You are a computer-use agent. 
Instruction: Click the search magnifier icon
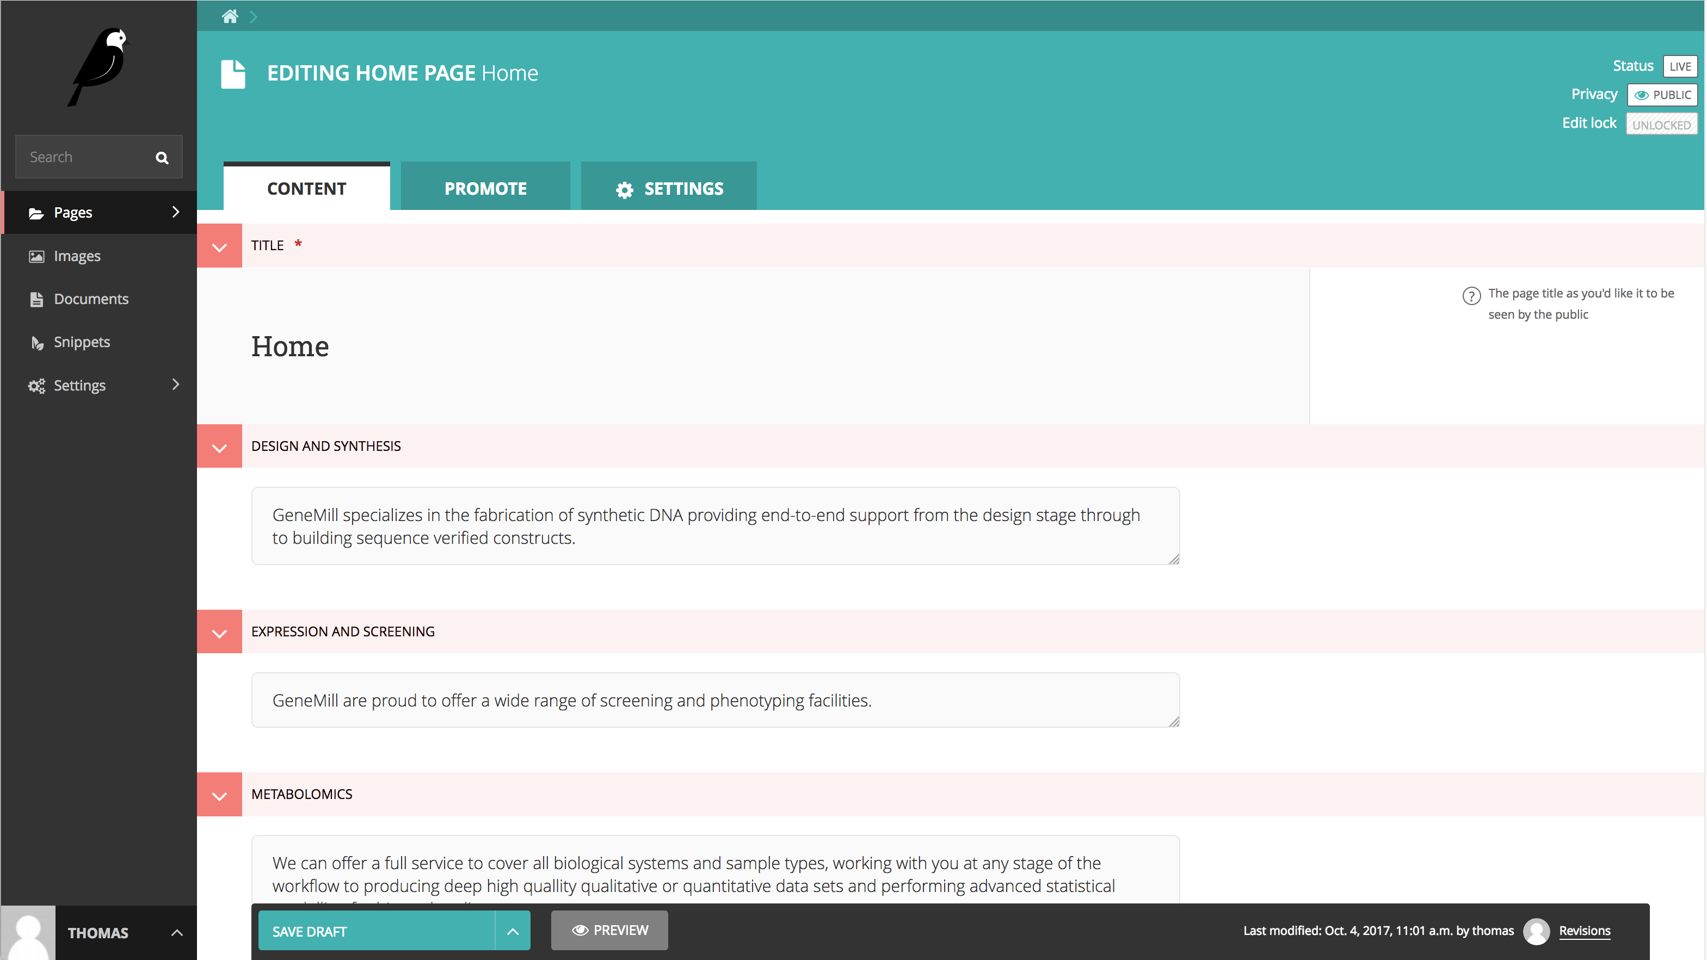pos(162,157)
